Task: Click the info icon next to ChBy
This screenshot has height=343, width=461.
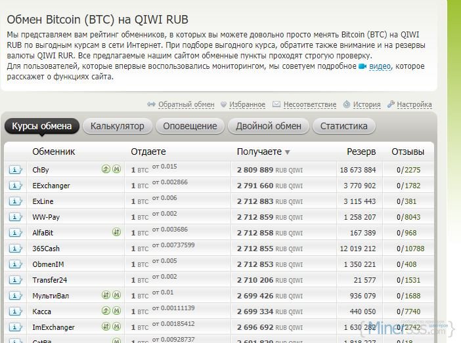Action: point(15,170)
